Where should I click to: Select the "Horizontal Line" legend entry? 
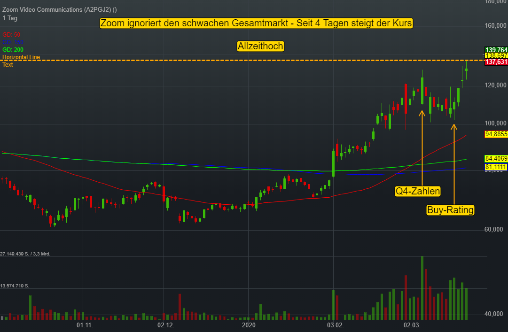coord(21,57)
